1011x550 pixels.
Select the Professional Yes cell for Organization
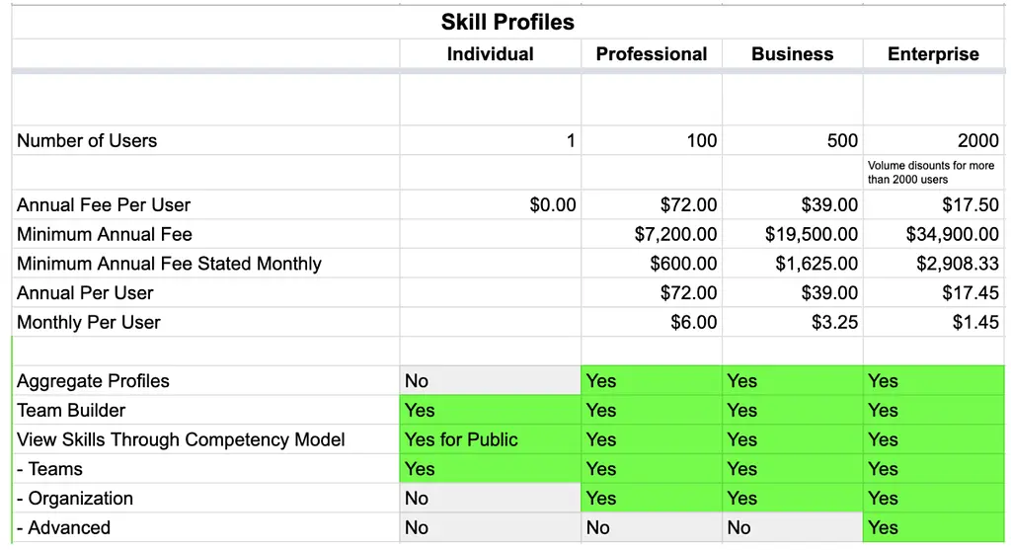[652, 499]
